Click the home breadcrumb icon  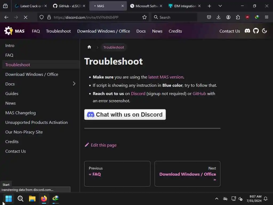pyautogui.click(x=89, y=47)
